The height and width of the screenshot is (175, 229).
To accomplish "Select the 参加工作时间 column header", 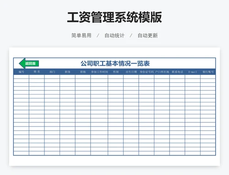I will [99, 72].
